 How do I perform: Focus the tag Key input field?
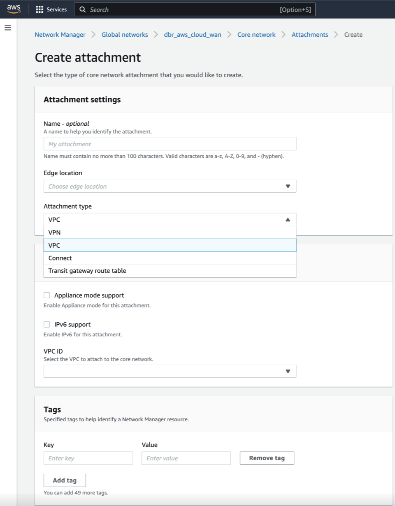(88, 458)
